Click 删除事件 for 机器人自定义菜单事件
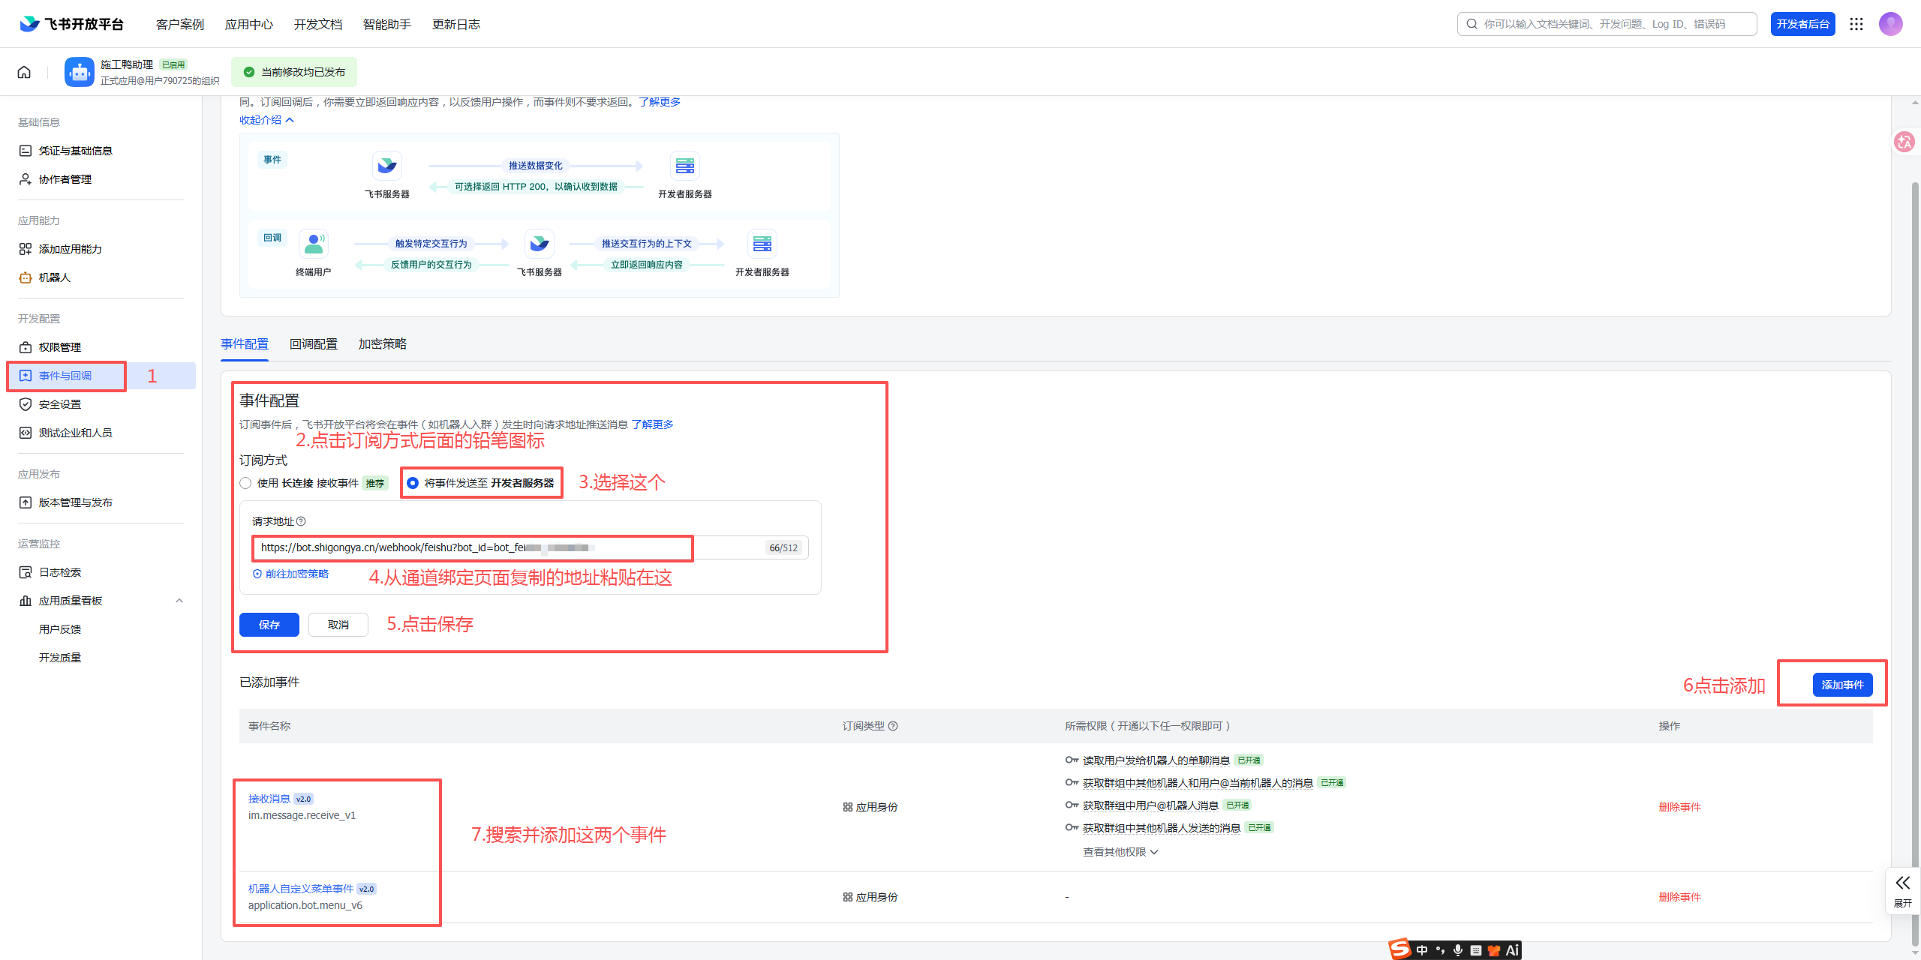 [x=1680, y=897]
